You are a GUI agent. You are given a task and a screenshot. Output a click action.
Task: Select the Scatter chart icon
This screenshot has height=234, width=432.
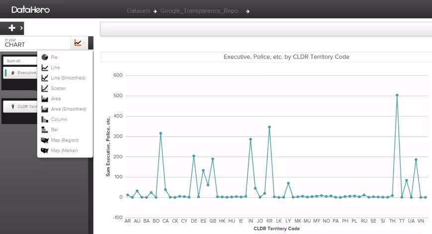(45, 88)
